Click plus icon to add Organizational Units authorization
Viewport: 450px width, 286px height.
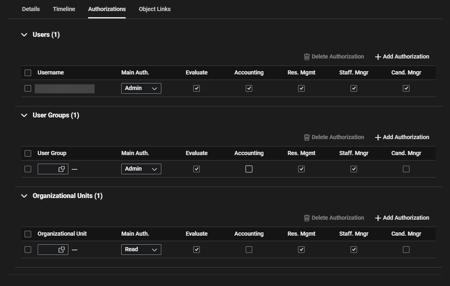click(x=378, y=218)
